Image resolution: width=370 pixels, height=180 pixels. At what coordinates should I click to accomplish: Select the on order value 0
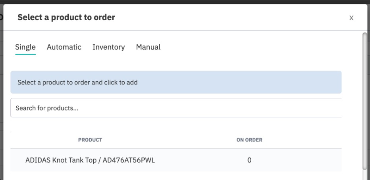249,160
